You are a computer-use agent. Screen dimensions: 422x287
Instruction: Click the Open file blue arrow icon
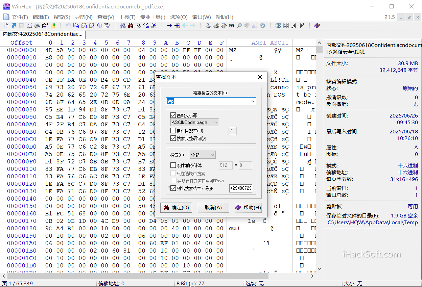pyautogui.click(x=14, y=26)
